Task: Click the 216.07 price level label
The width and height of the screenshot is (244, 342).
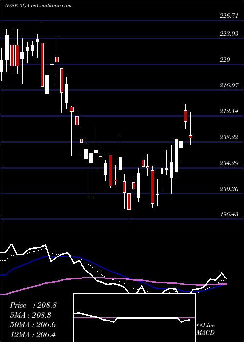Action: 228,85
